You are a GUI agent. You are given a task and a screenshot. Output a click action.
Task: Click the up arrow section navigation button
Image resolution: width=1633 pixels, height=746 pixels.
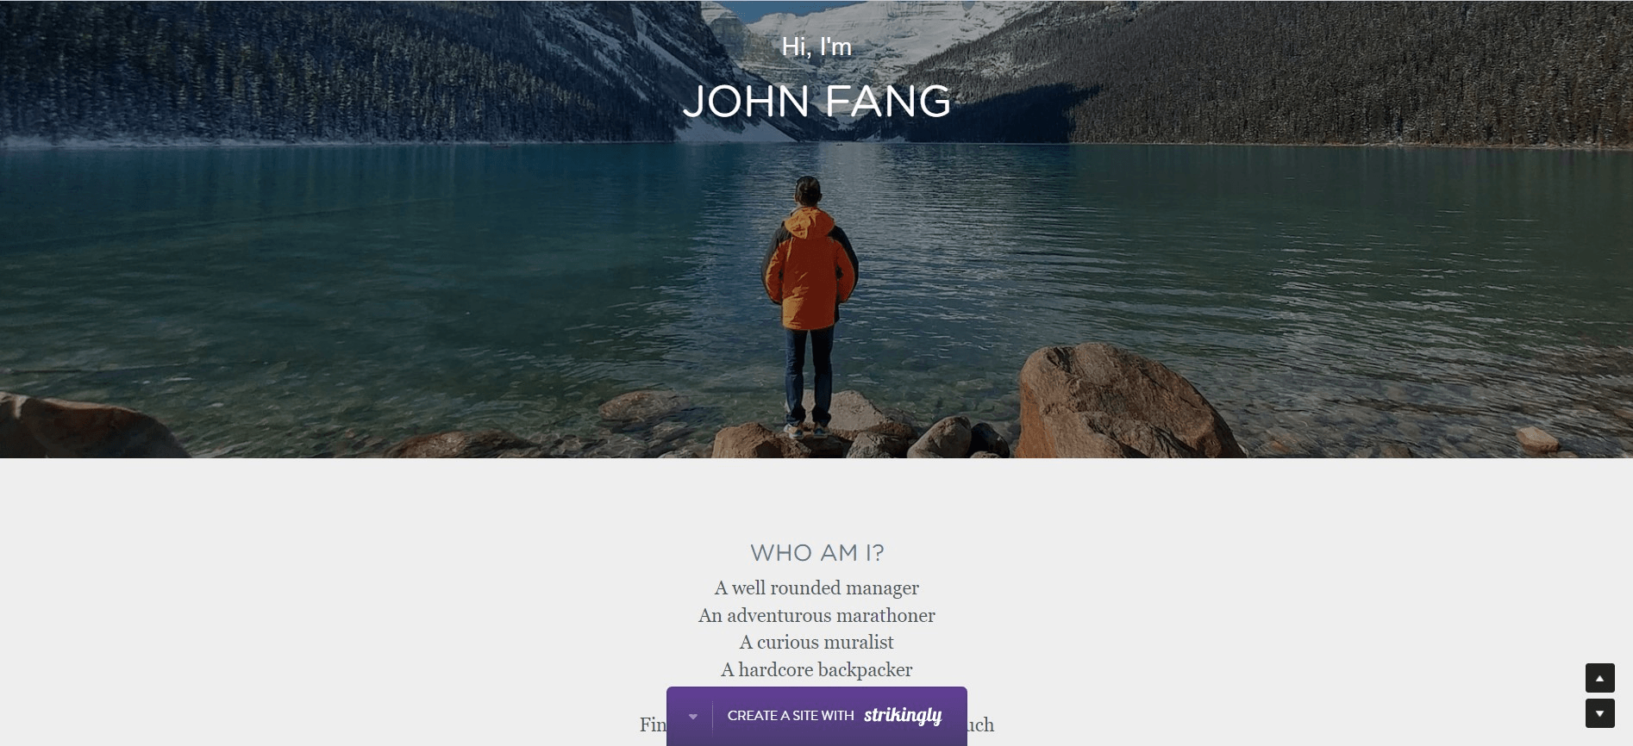click(x=1599, y=678)
